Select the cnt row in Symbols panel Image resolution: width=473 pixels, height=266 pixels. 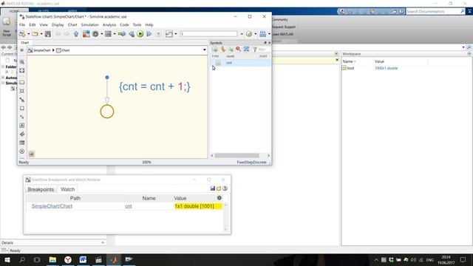[x=240, y=63]
